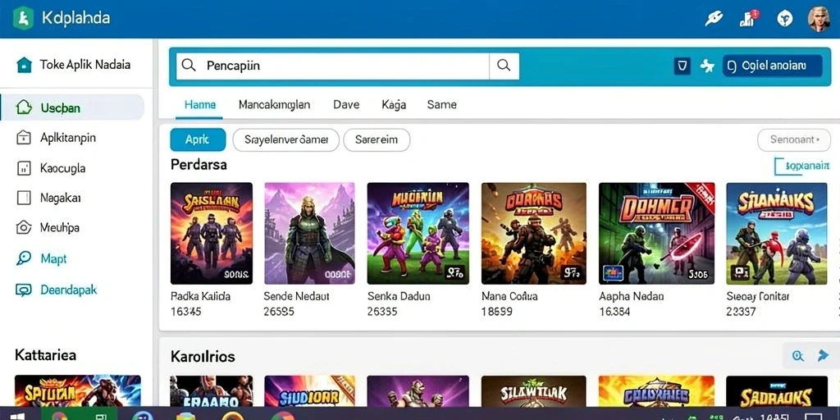Open the Sadraoks thumbnail under Karoılrios
The width and height of the screenshot is (840, 420).
coord(777,391)
